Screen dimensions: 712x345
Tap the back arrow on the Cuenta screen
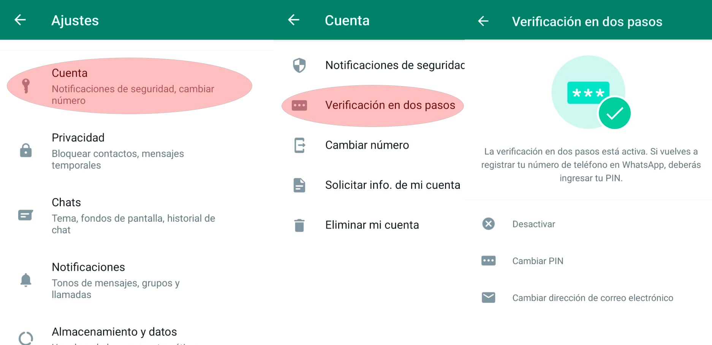point(293,20)
